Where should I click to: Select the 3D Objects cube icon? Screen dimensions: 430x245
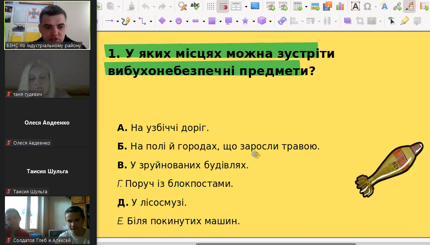[x=262, y=20]
